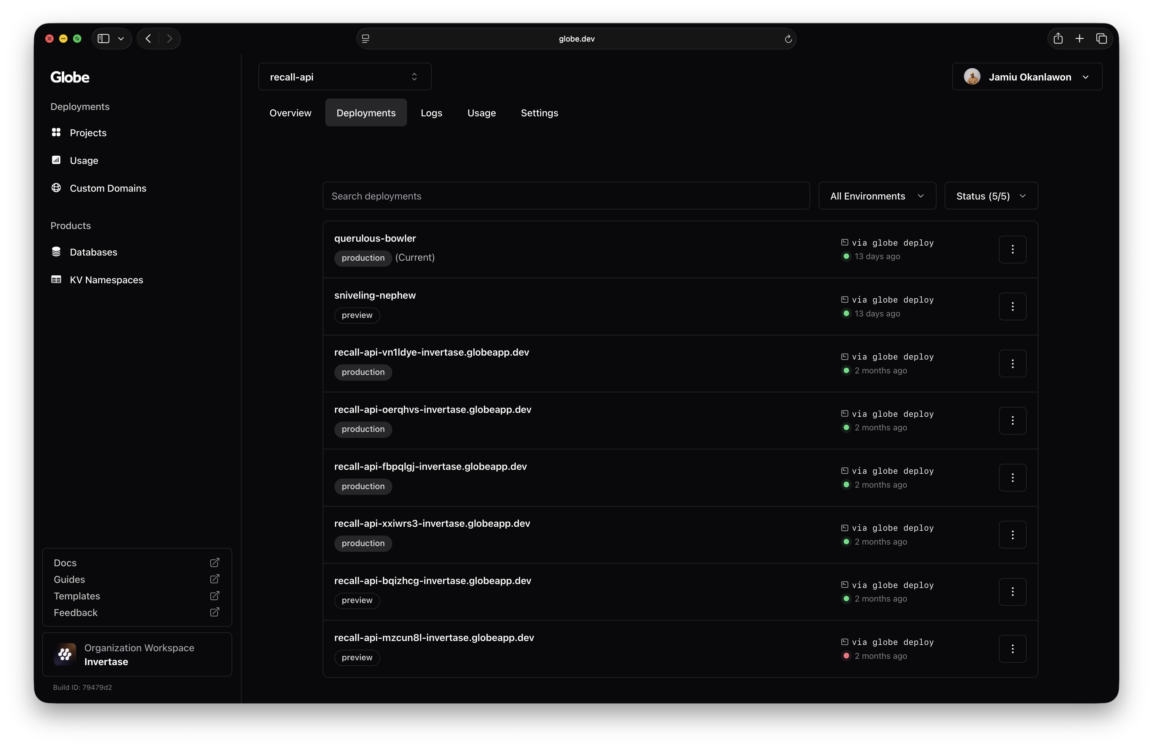Expand the Status (5/5) filter
The image size is (1153, 748).
pyautogui.click(x=991, y=196)
